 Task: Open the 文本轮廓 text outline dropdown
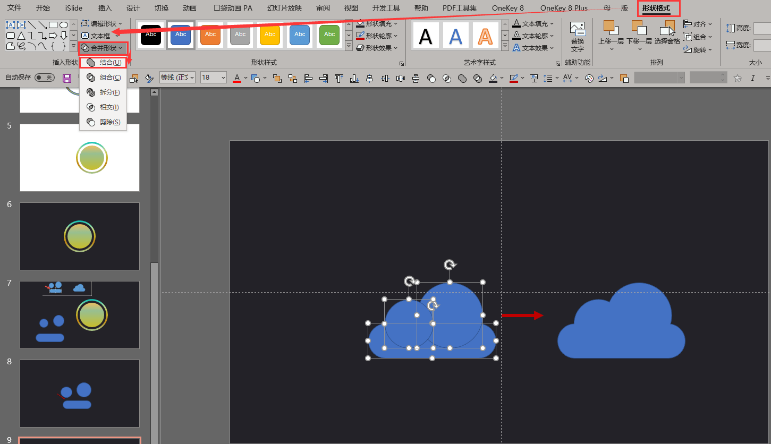533,36
